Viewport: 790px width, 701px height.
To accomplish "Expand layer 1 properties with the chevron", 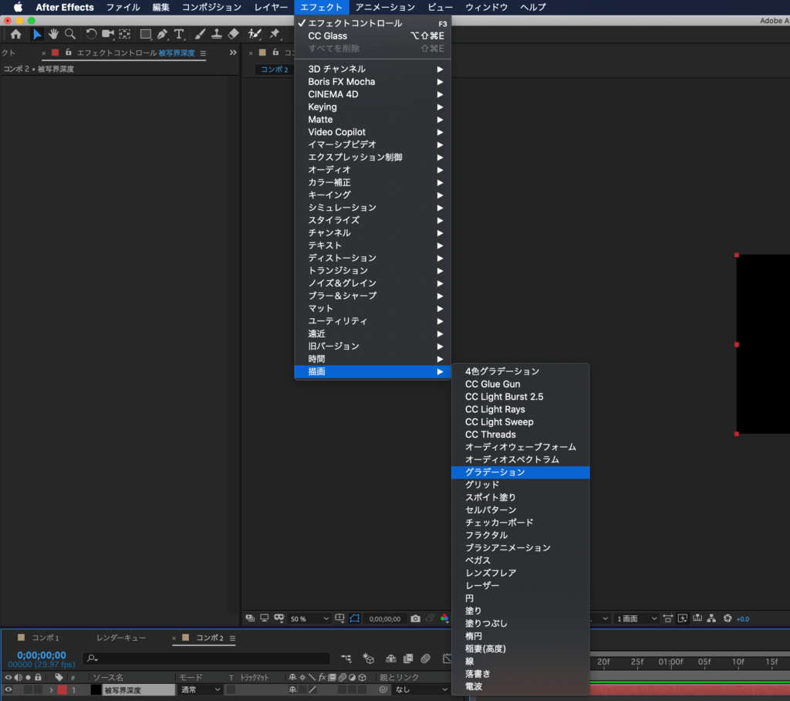I will 51,689.
